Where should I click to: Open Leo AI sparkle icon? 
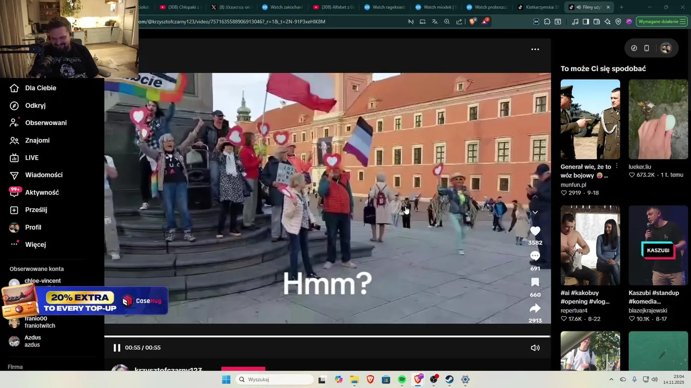pos(607,22)
